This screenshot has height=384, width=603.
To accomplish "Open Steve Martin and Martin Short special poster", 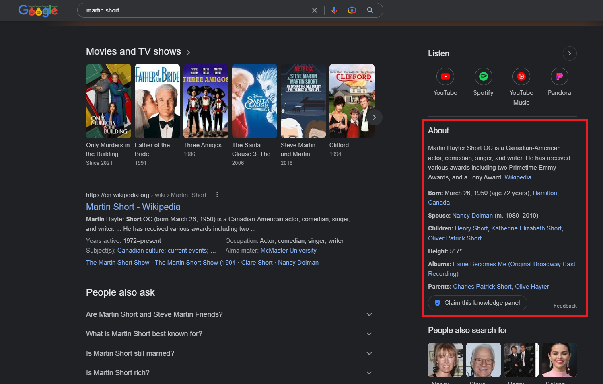I will tap(303, 101).
